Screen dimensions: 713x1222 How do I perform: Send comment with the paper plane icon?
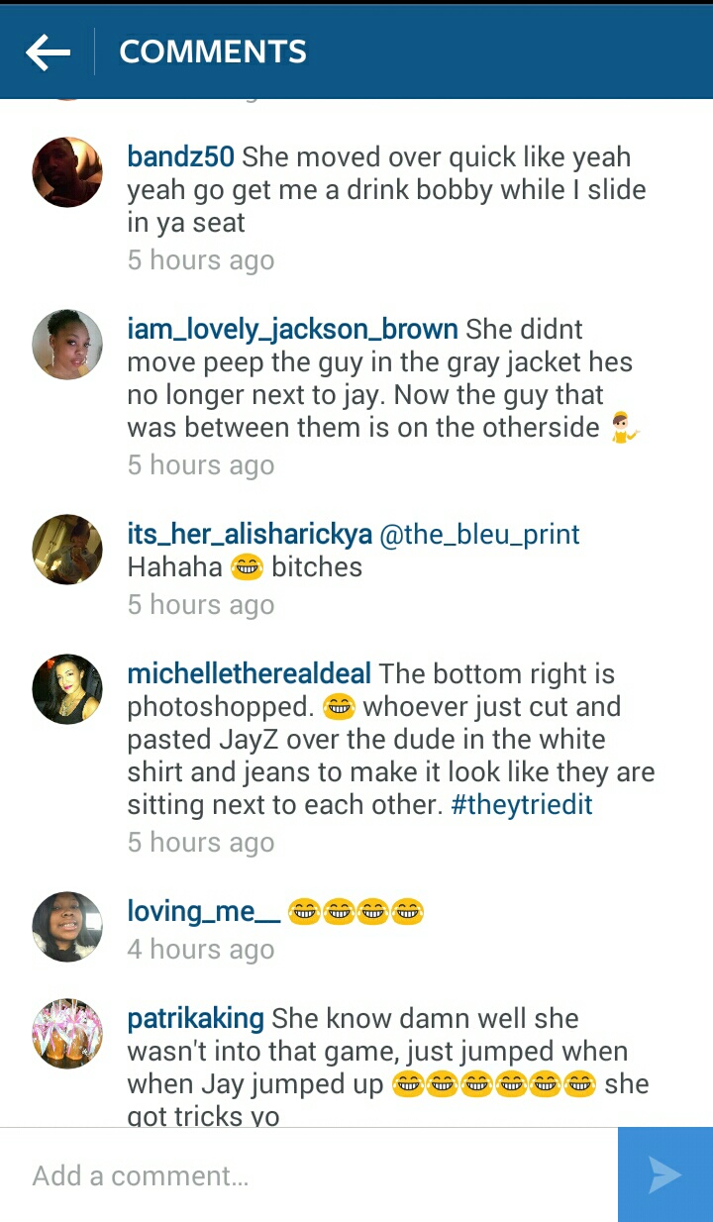pos(665,1174)
